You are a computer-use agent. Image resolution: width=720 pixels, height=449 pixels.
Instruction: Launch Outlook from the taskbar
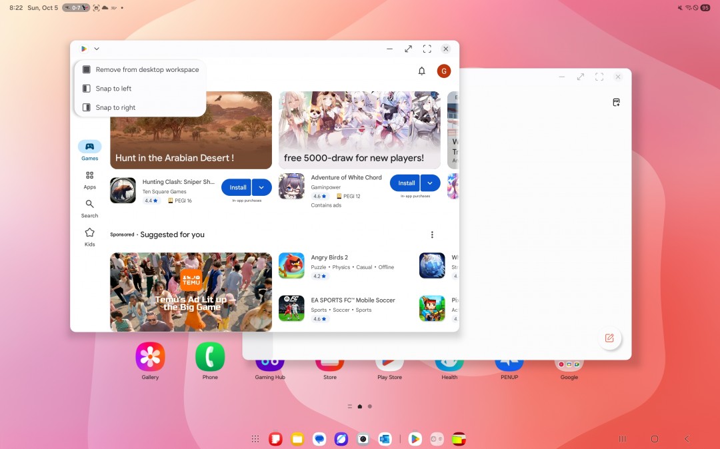coord(384,439)
